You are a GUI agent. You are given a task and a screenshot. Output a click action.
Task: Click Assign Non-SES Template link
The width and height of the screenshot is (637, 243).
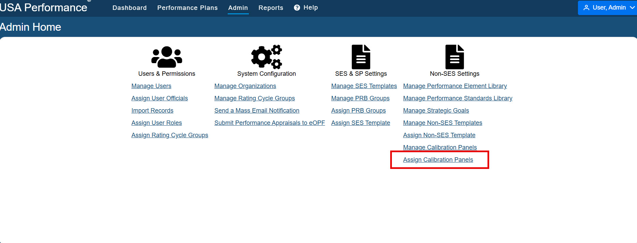pyautogui.click(x=439, y=135)
